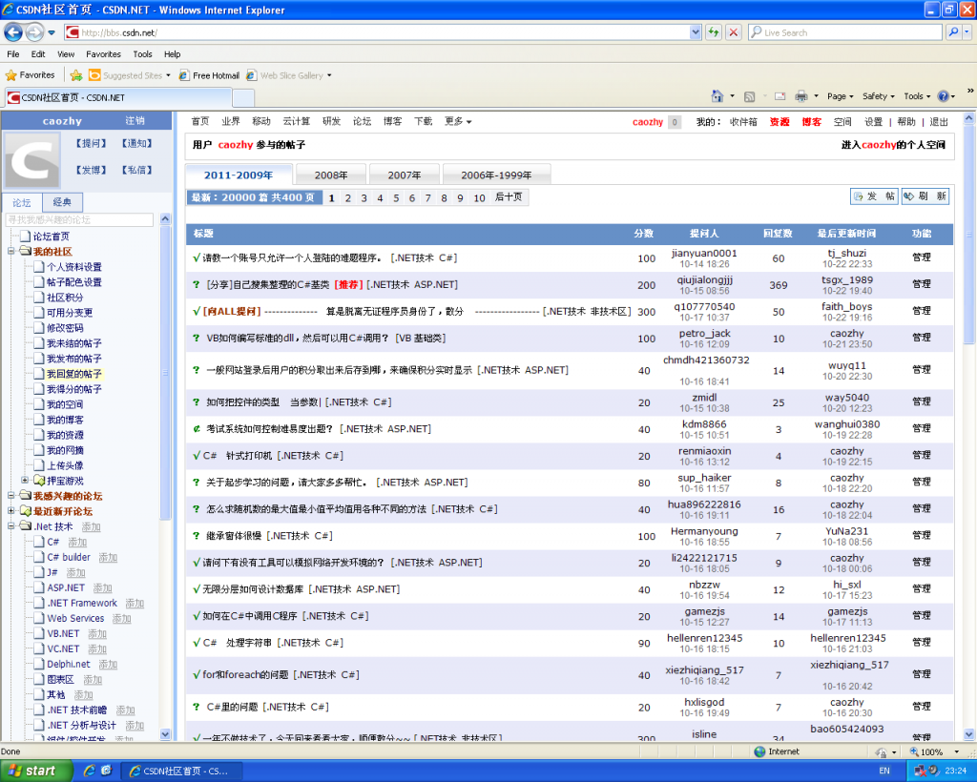The image size is (977, 782).
Task: Click the Print icon
Action: tap(801, 96)
